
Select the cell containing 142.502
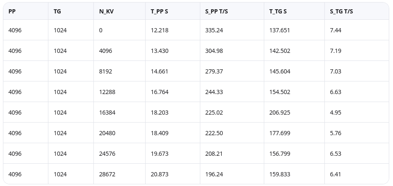coord(280,51)
